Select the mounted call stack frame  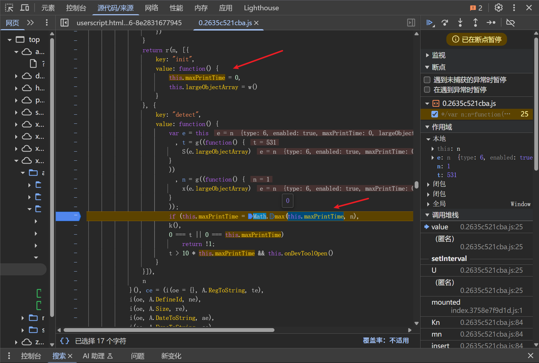[x=446, y=302]
